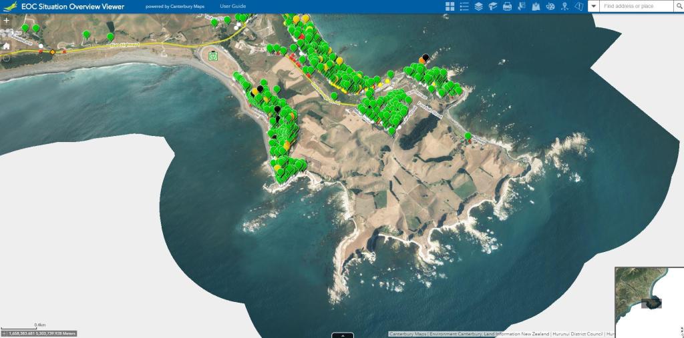Click the search magnifier button
Screen dimensions: 684x338
click(x=681, y=6)
